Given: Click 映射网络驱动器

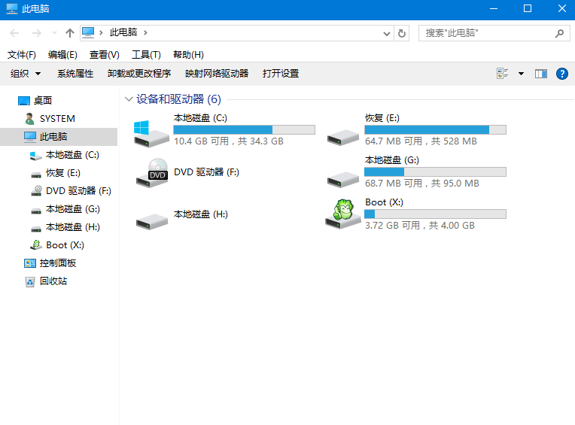Looking at the screenshot, I should tap(217, 74).
